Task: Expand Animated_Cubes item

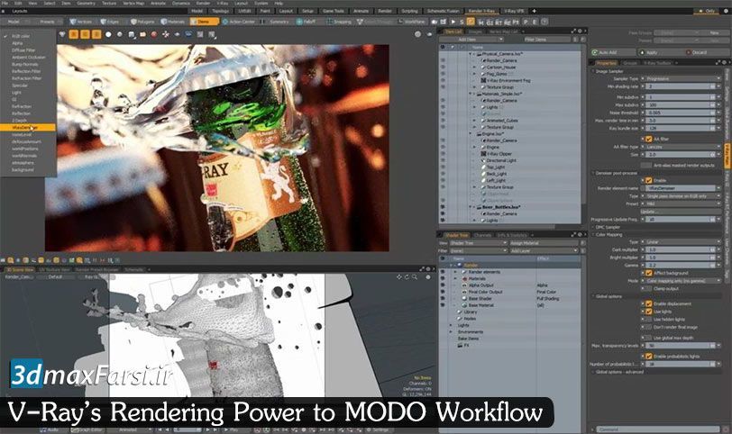Action: pyautogui.click(x=475, y=121)
